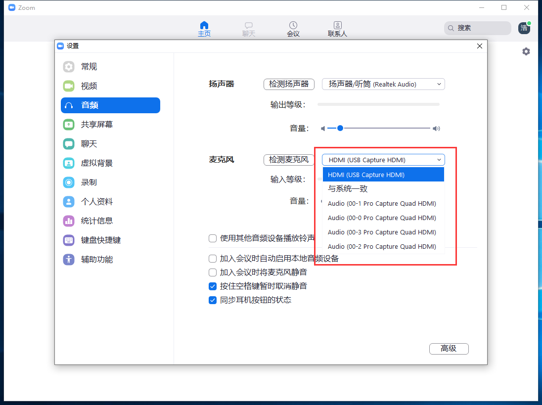Click the gear settings icon in main window
Viewport: 542px width, 405px height.
point(526,51)
